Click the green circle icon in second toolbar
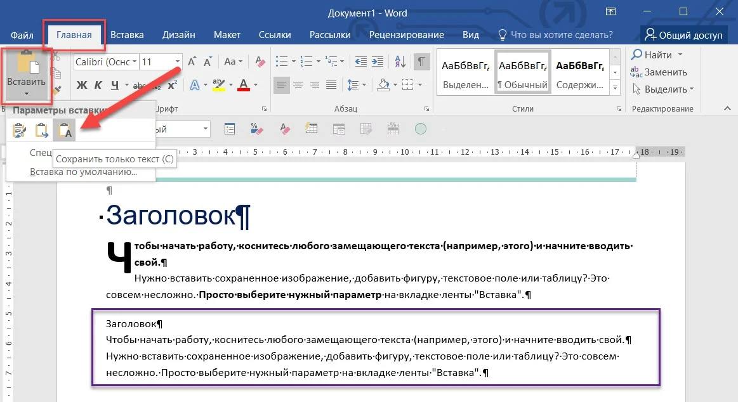 [x=420, y=128]
